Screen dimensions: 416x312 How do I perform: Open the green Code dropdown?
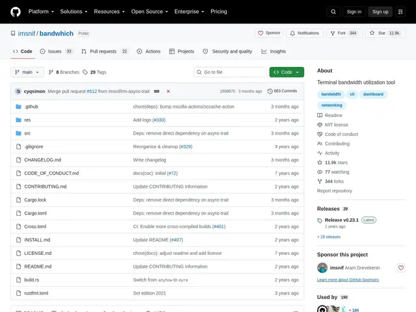coord(287,72)
